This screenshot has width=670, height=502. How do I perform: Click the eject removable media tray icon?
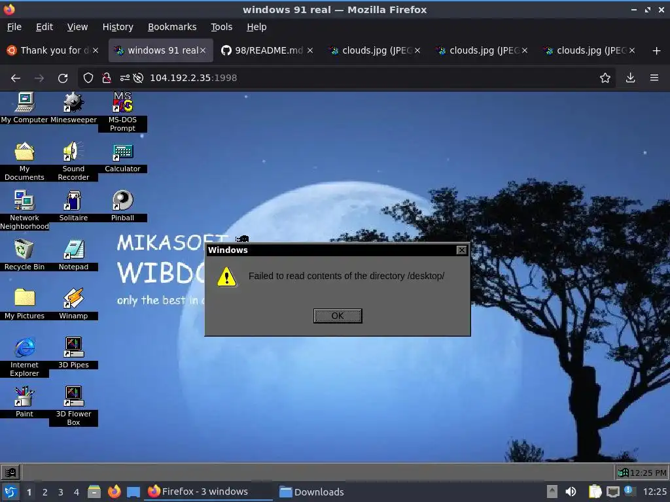[552, 492]
